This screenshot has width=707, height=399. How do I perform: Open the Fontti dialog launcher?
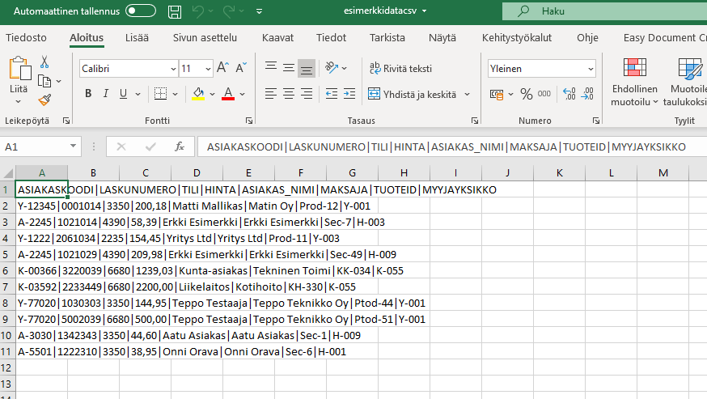coord(249,121)
